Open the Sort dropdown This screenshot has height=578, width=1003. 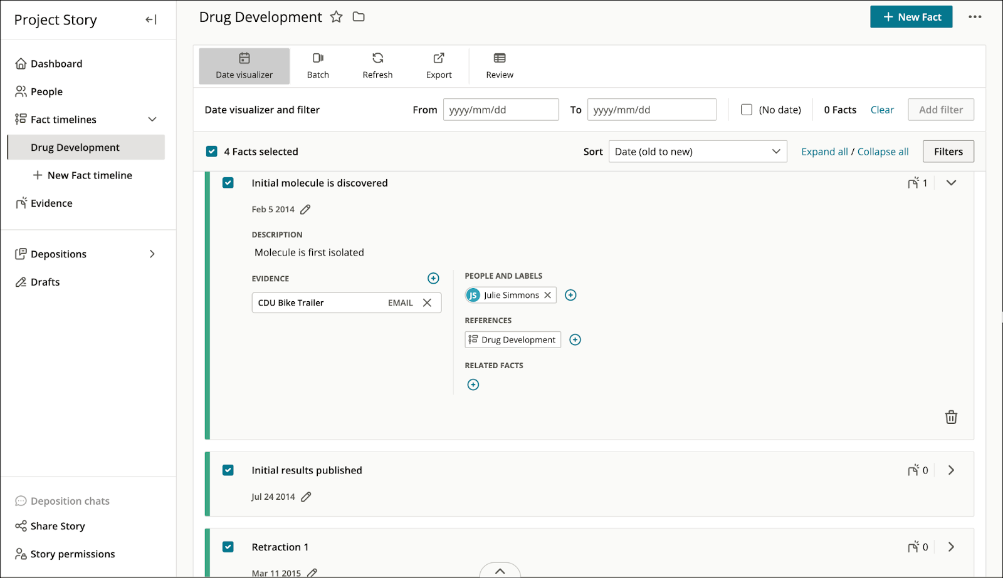[697, 151]
